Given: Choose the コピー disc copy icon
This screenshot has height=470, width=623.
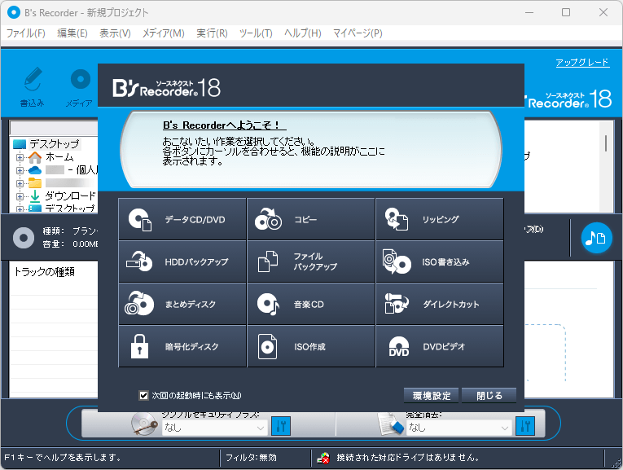Looking at the screenshot, I should (268, 220).
